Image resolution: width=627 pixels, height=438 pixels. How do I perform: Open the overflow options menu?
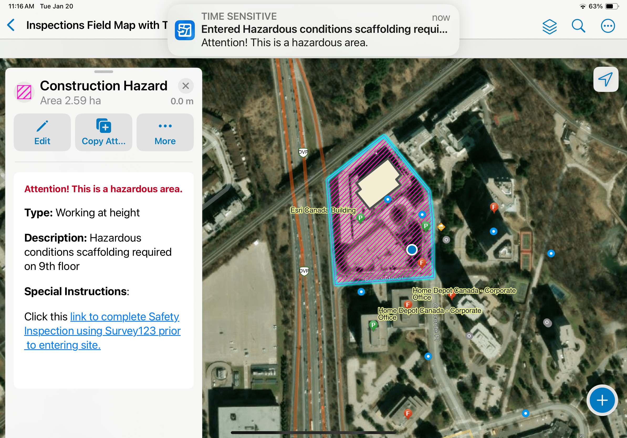tap(608, 26)
